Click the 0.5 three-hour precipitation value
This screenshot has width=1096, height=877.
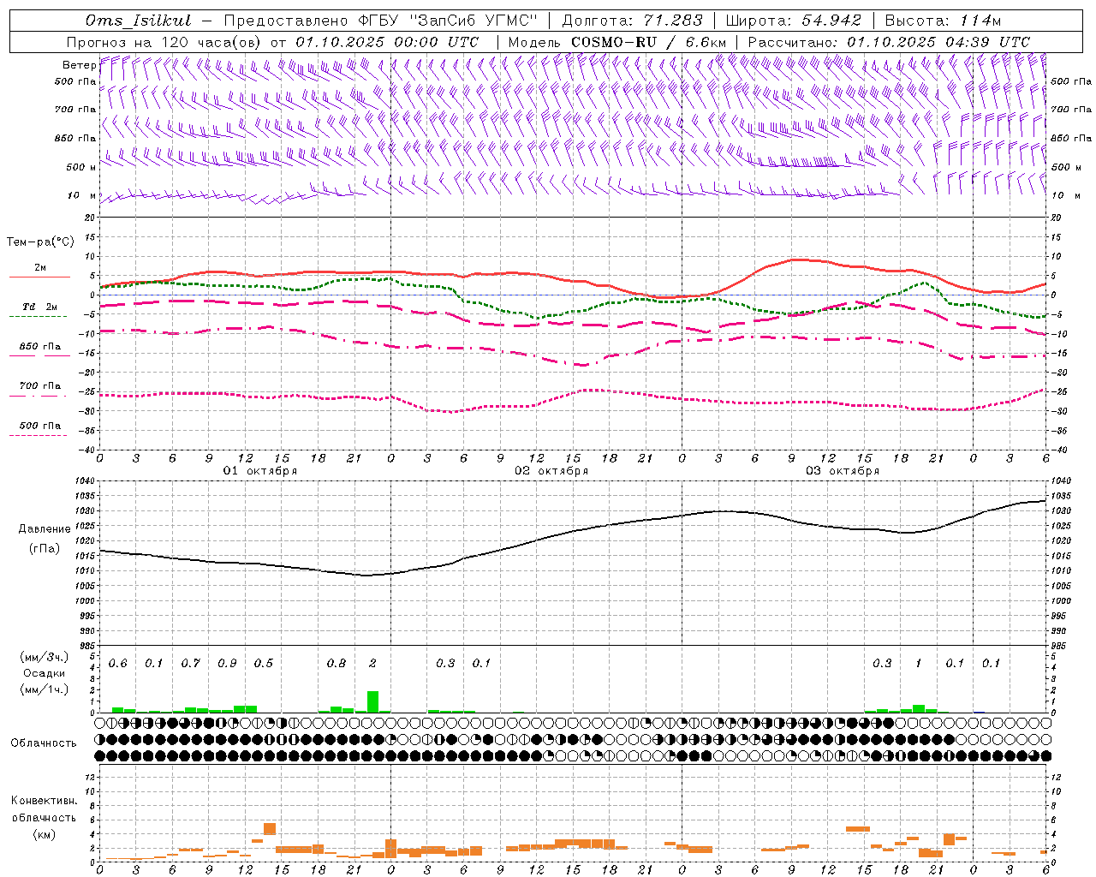263,664
